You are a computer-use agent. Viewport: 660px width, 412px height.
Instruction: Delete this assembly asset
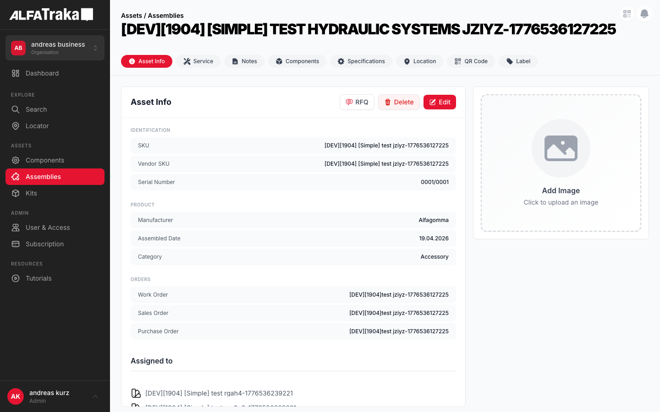(399, 102)
